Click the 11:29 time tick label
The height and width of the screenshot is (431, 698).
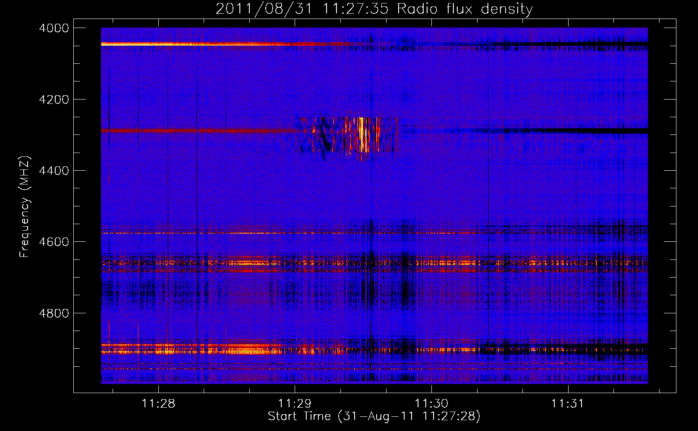tap(295, 404)
